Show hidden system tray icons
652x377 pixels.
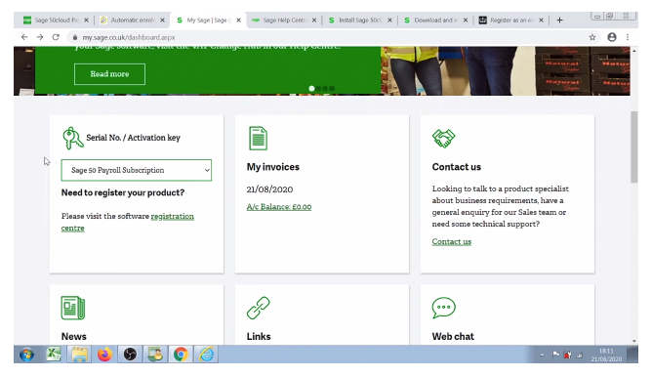542,355
